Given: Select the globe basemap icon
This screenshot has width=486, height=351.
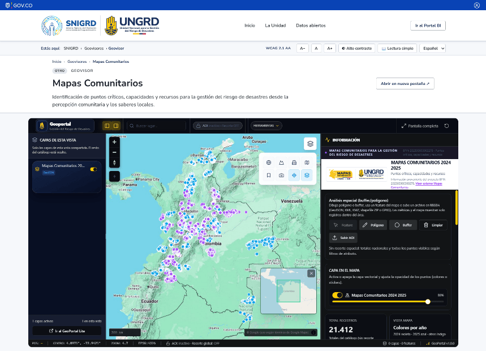Looking at the screenshot, I should [269, 162].
